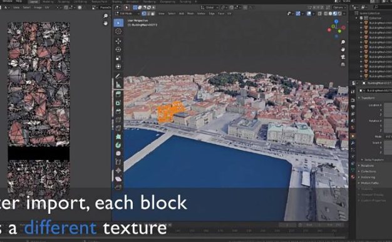Toggle camera view in the viewport gizmo

click(x=343, y=57)
